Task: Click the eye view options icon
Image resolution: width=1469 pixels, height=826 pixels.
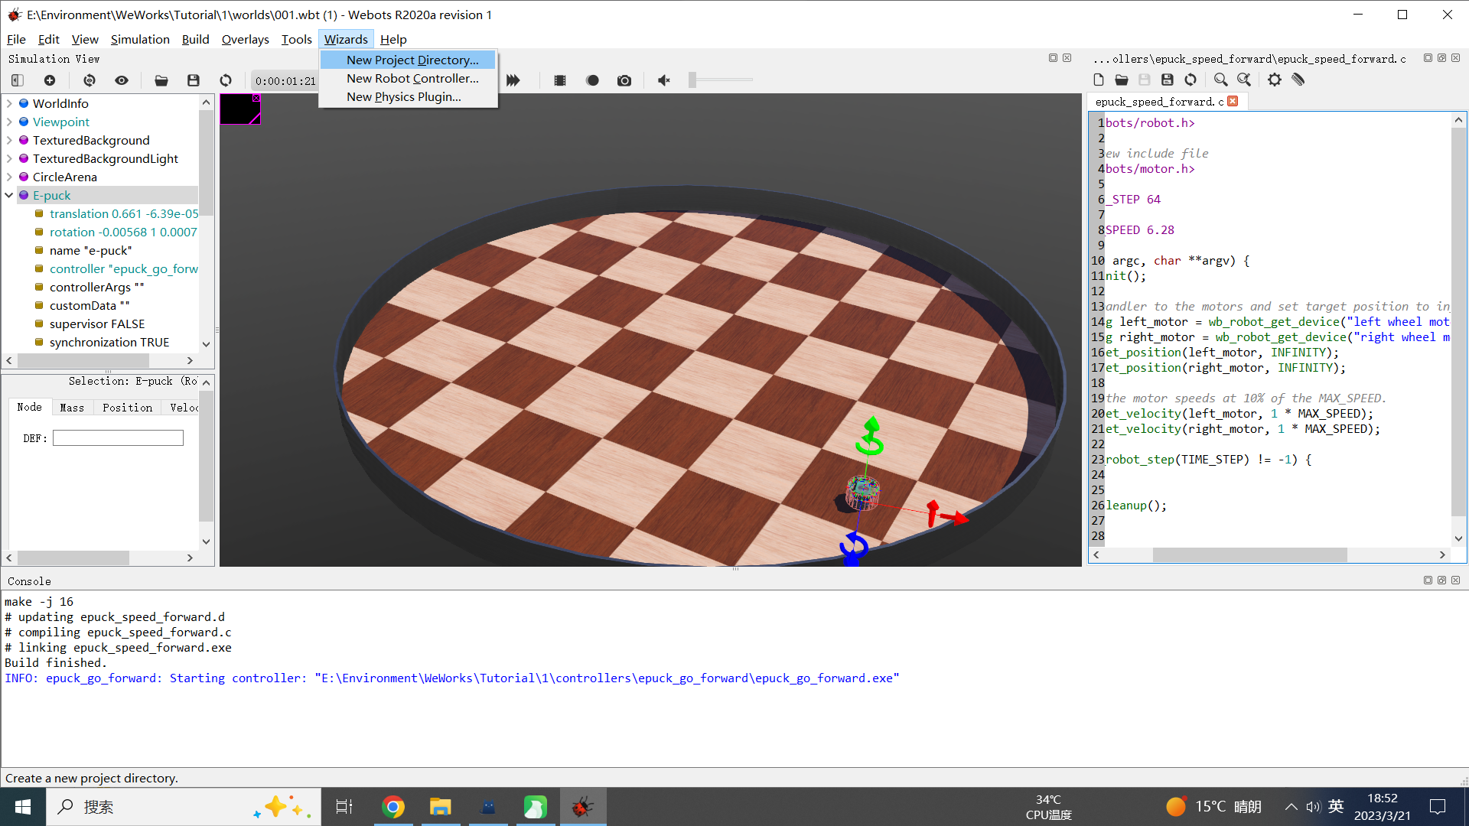Action: (122, 80)
